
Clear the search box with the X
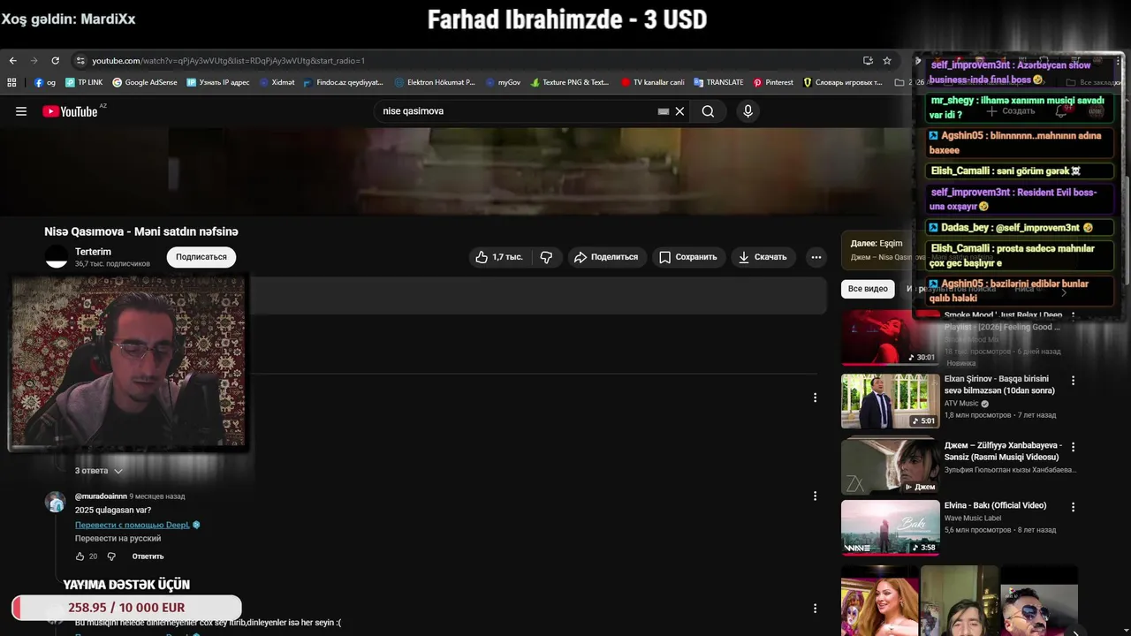pos(679,111)
